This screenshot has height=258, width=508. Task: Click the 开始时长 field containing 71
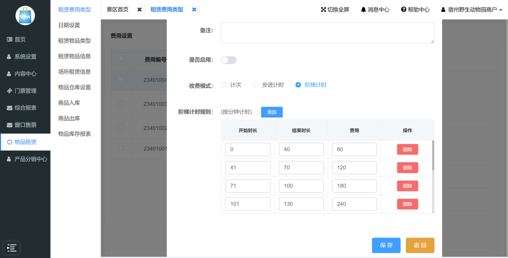pos(248,186)
